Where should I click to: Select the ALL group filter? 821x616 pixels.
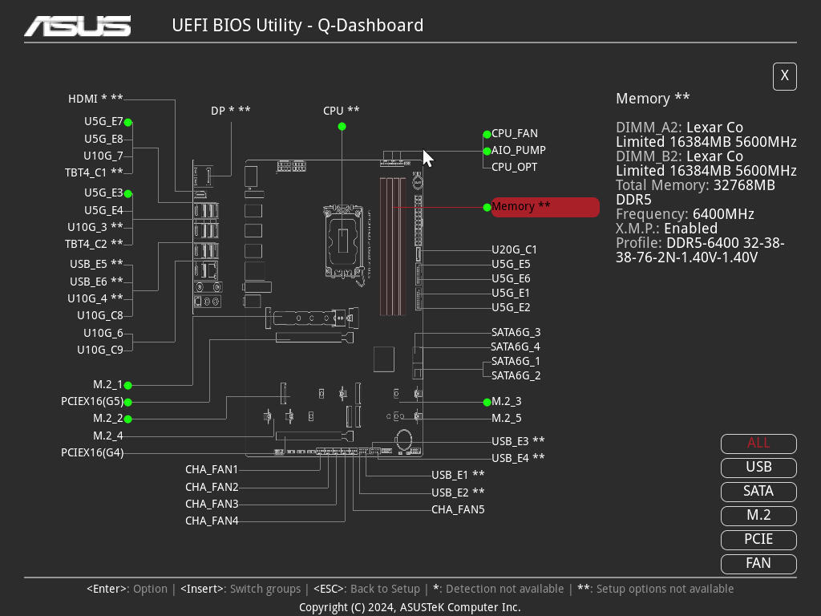pos(758,443)
